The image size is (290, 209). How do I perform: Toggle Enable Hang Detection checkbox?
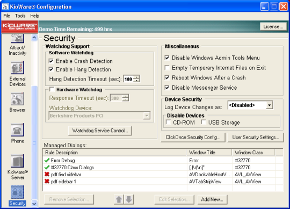click(51, 69)
